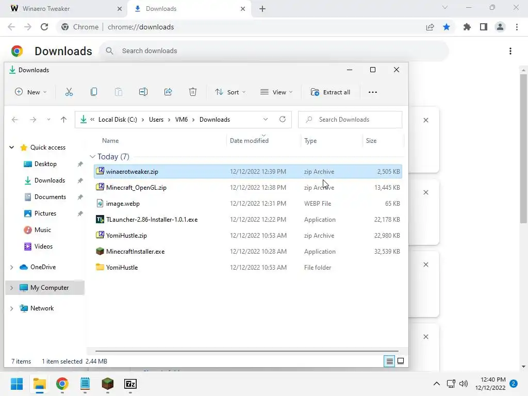This screenshot has height=396, width=528.
Task: Expand the My Computer tree node
Action: coord(11,288)
